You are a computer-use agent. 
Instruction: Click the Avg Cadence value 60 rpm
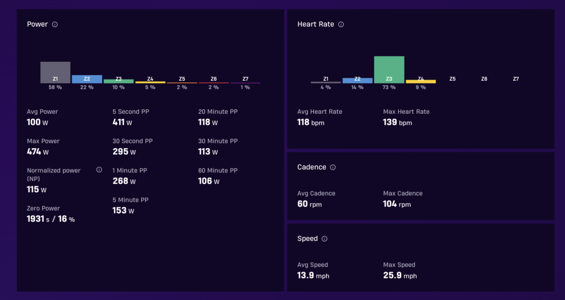tap(310, 204)
